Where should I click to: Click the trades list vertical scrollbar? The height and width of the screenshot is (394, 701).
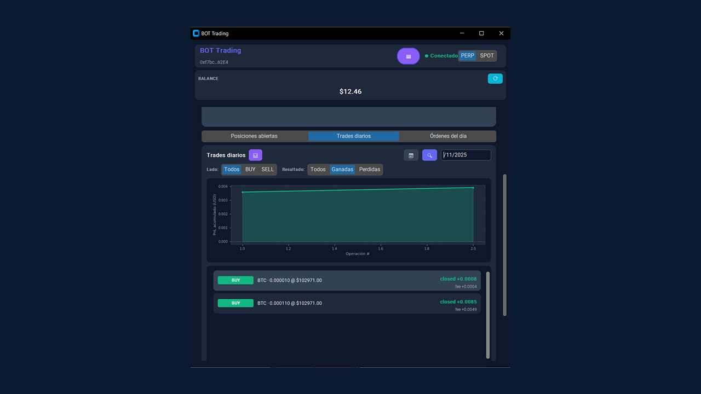coord(488,315)
